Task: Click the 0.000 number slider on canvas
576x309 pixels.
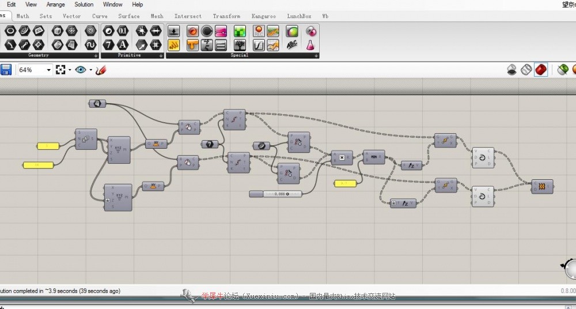Action: coord(275,194)
